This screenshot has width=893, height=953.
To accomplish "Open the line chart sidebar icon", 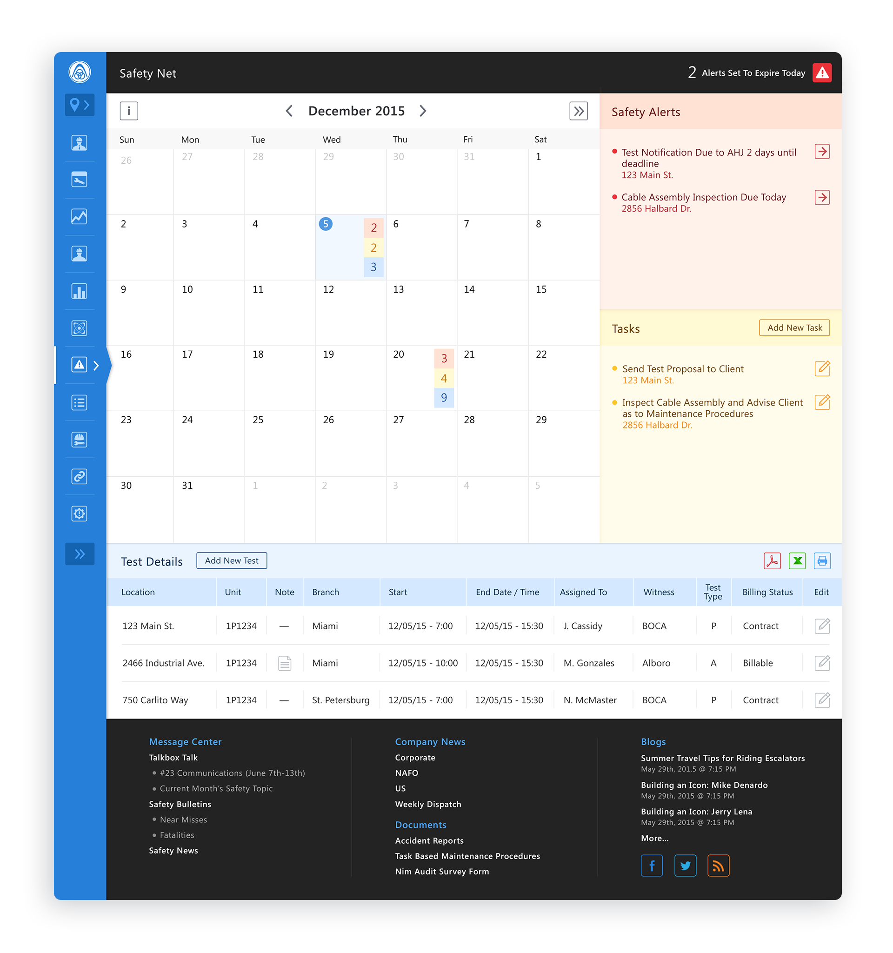I will (x=80, y=217).
